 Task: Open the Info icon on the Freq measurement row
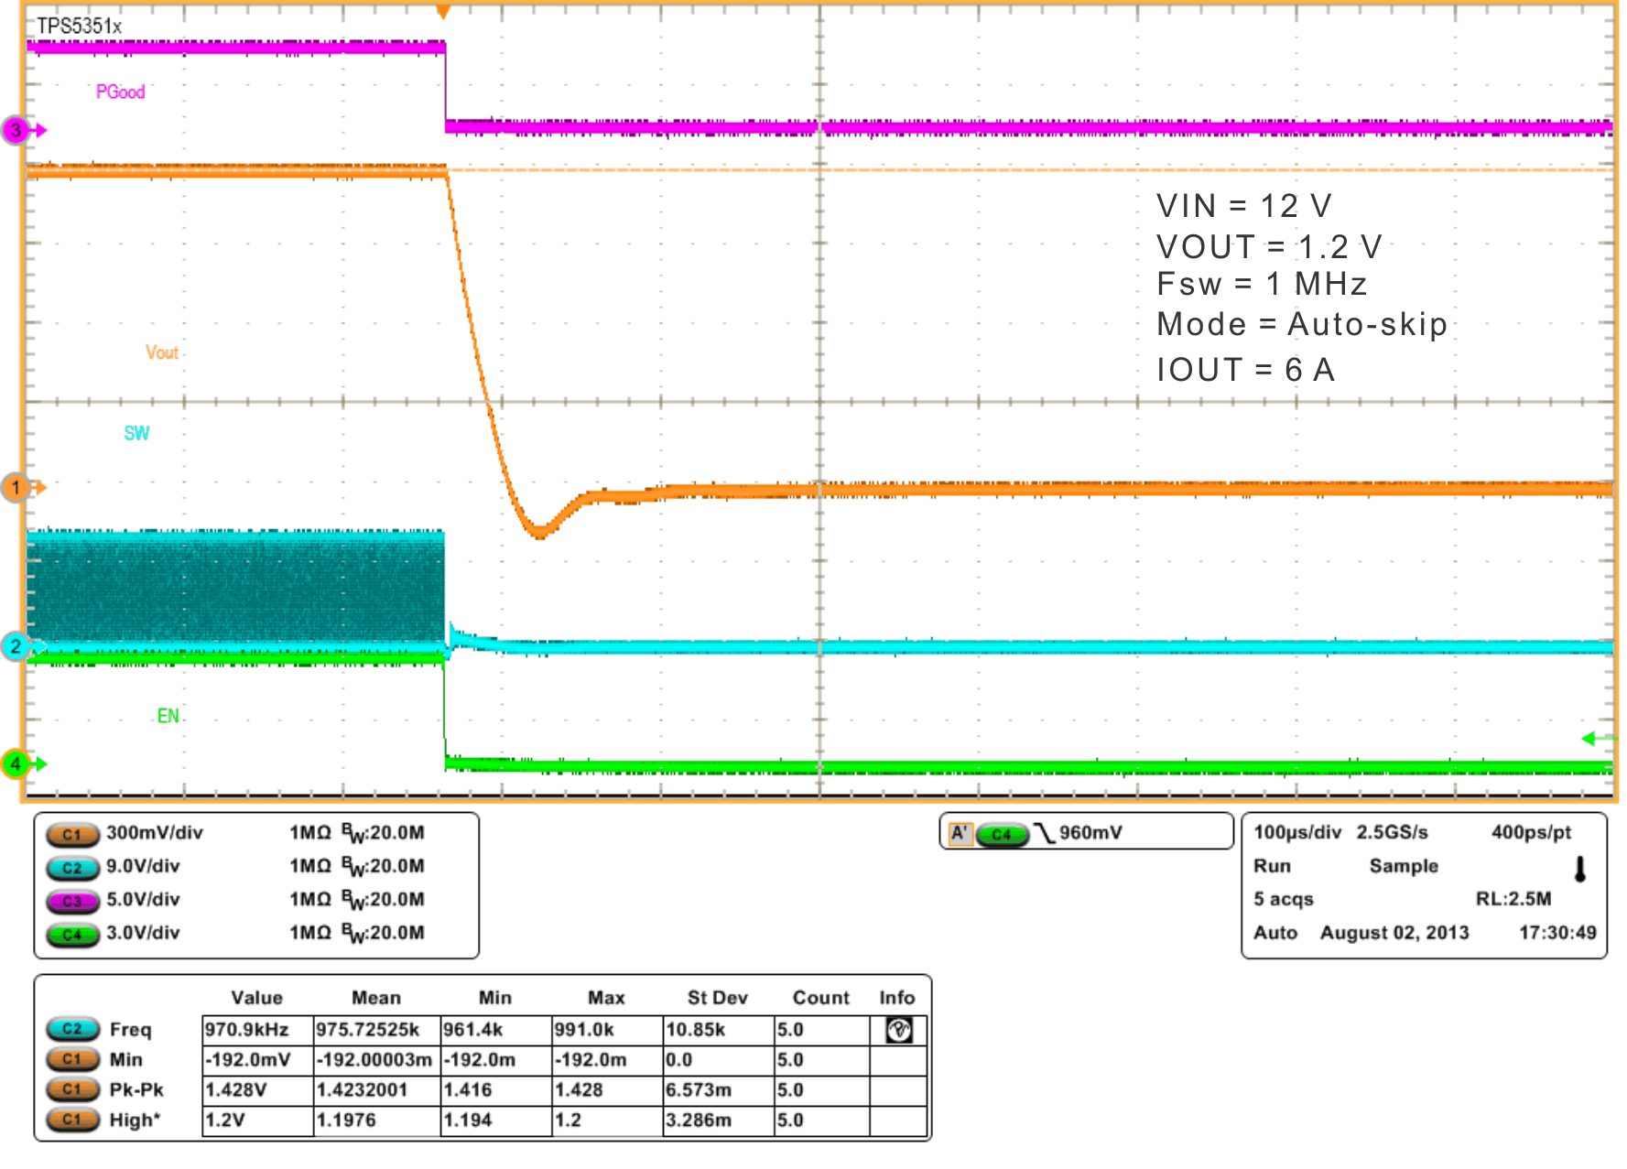pyautogui.click(x=898, y=1029)
